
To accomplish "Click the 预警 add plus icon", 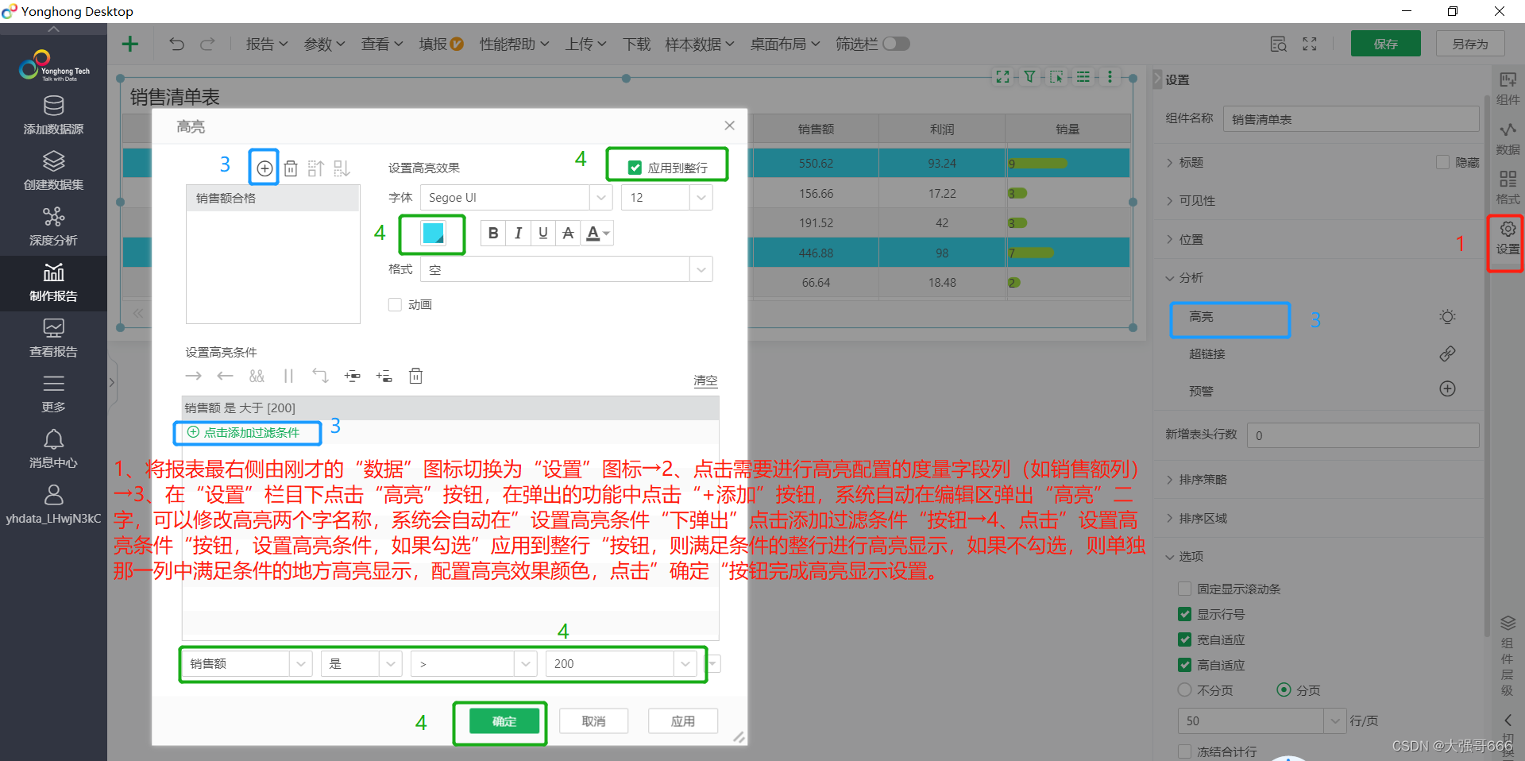I will [1447, 388].
